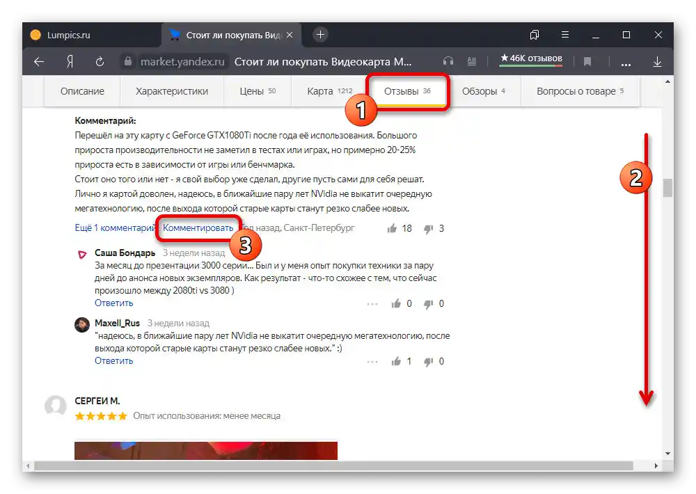Click the vertical scrollbar up arrow
696x494 pixels.
(667, 81)
